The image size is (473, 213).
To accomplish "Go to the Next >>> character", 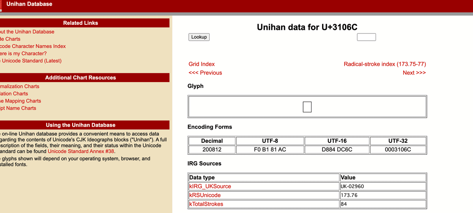I will pyautogui.click(x=414, y=73).
